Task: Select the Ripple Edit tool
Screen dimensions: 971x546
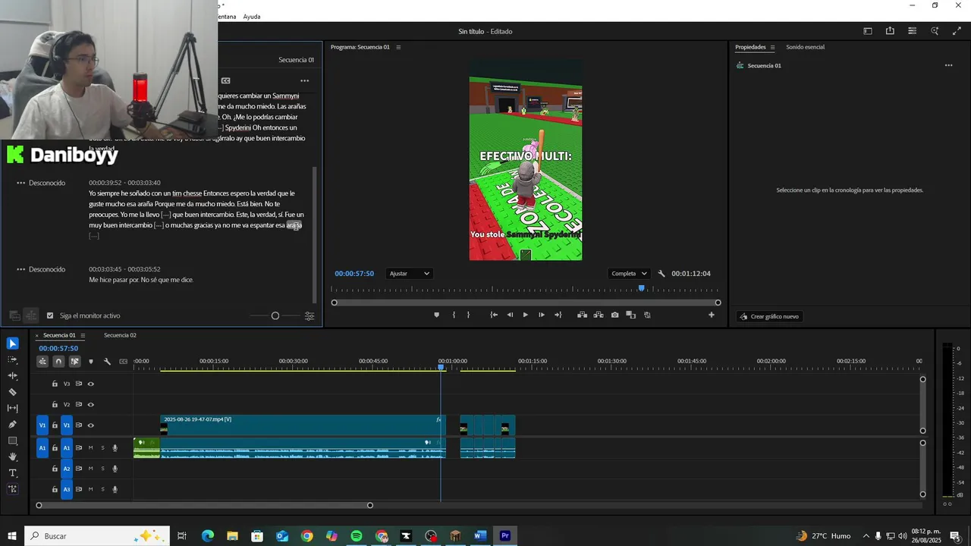Action: click(x=12, y=375)
